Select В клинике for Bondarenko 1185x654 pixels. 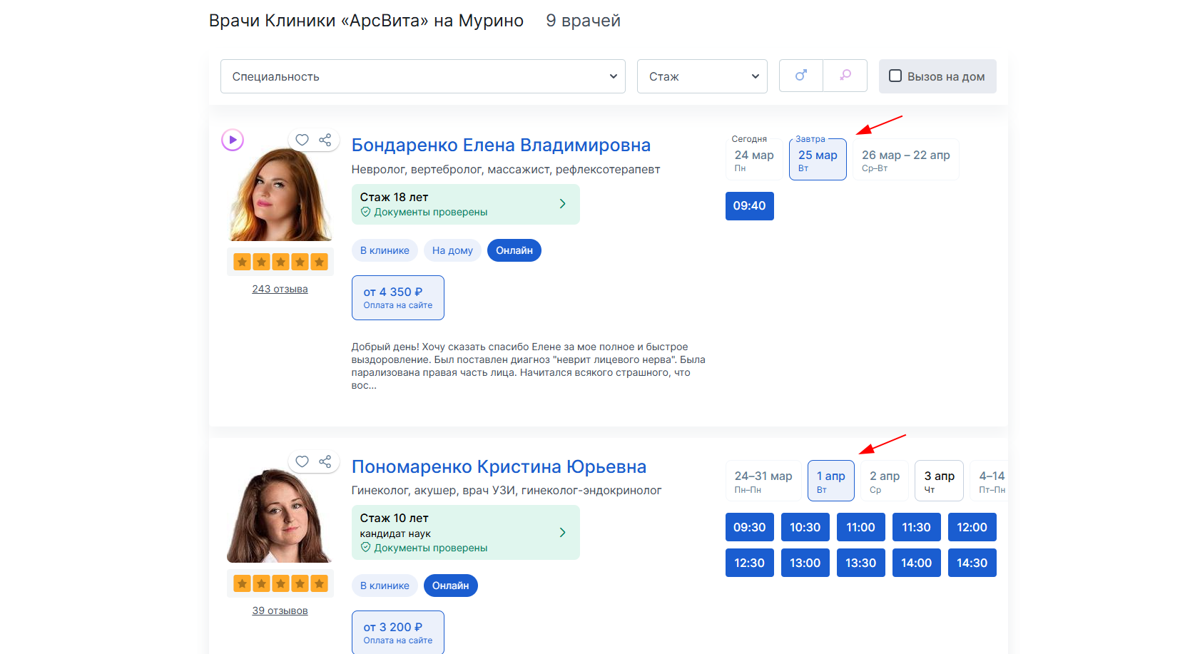click(x=385, y=250)
